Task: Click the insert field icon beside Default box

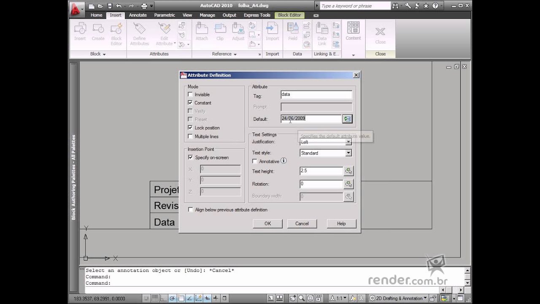Action: (347, 119)
